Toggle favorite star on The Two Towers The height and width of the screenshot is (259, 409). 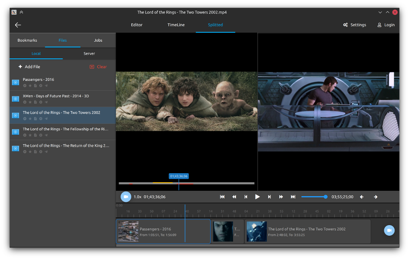tap(30, 119)
